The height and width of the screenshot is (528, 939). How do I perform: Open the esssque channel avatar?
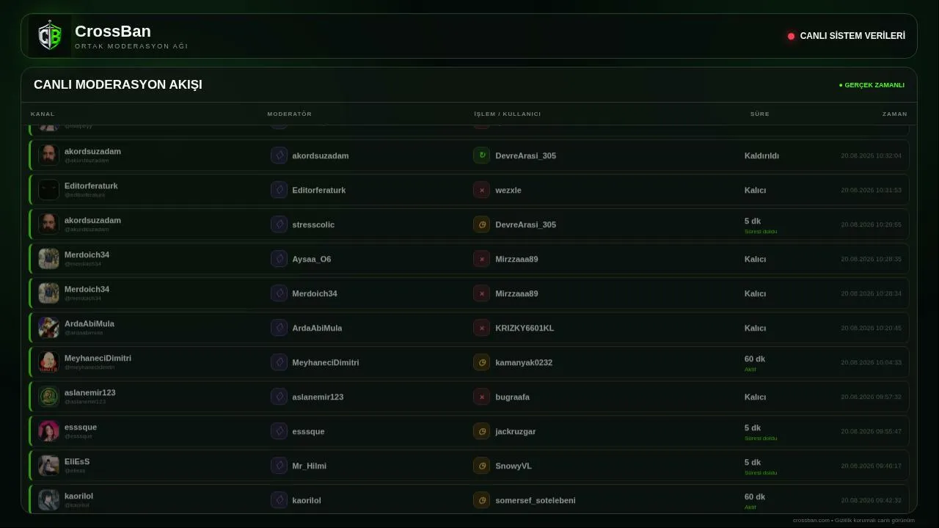click(48, 431)
